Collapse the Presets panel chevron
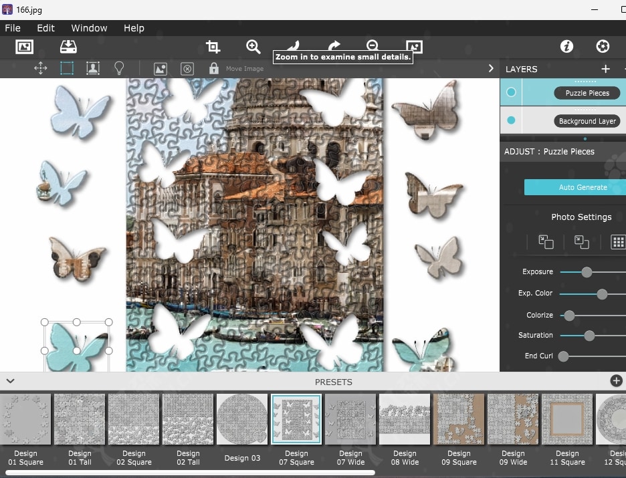 (10, 381)
